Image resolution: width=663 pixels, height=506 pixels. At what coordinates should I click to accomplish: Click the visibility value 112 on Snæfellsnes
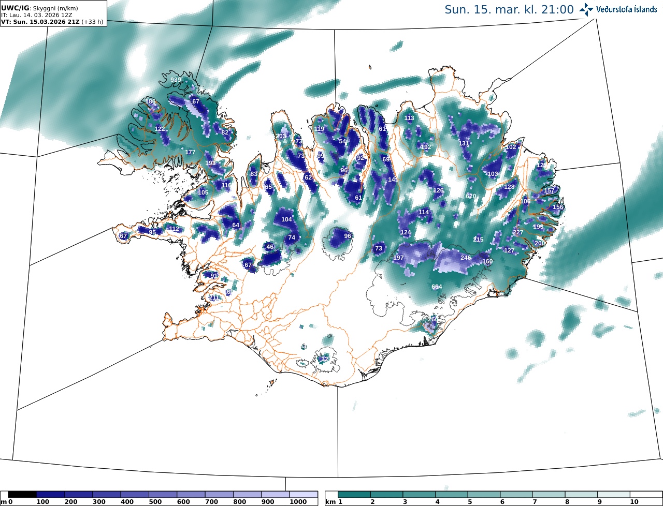coord(174,229)
